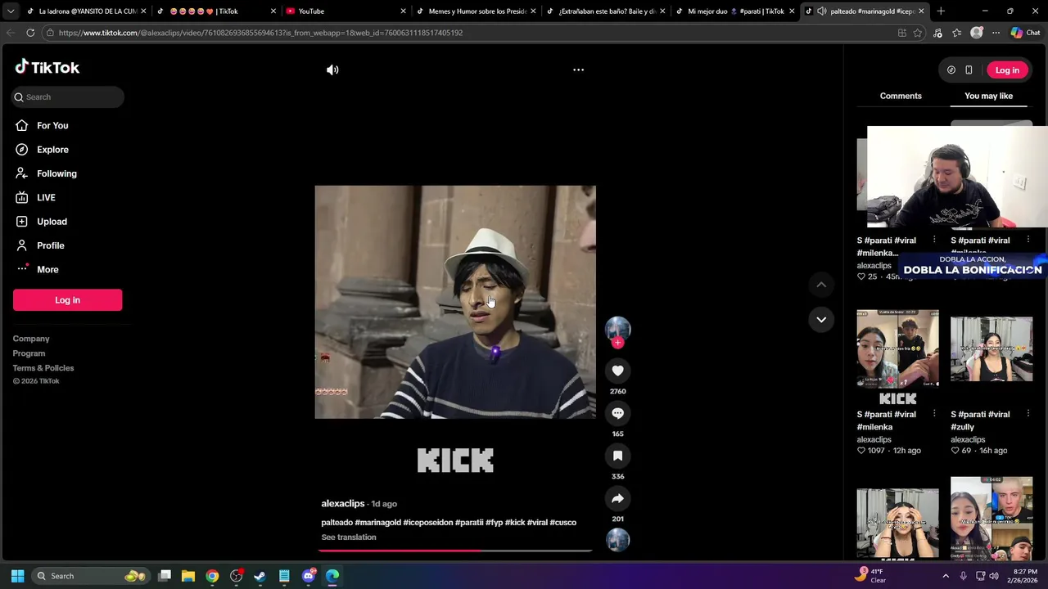Open alexaclips profile from video caption
This screenshot has height=589, width=1048.
pos(342,504)
